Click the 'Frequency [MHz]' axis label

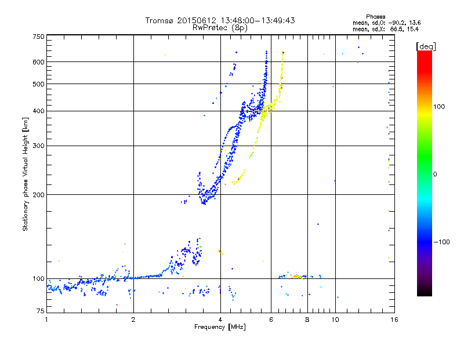pyautogui.click(x=220, y=327)
